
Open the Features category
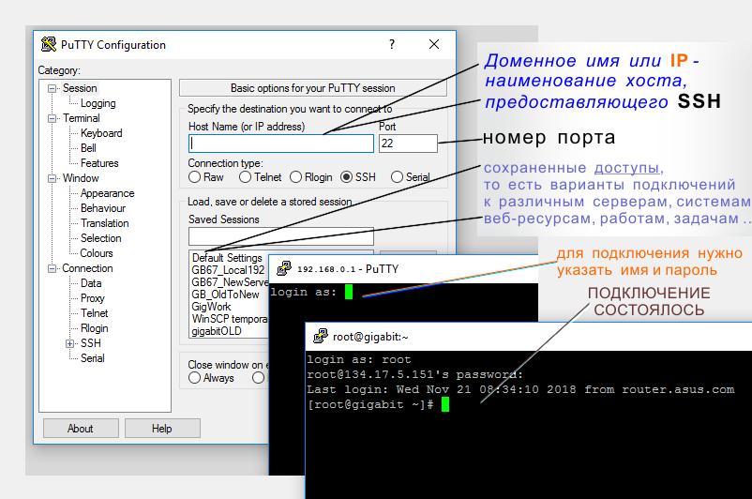click(99, 163)
